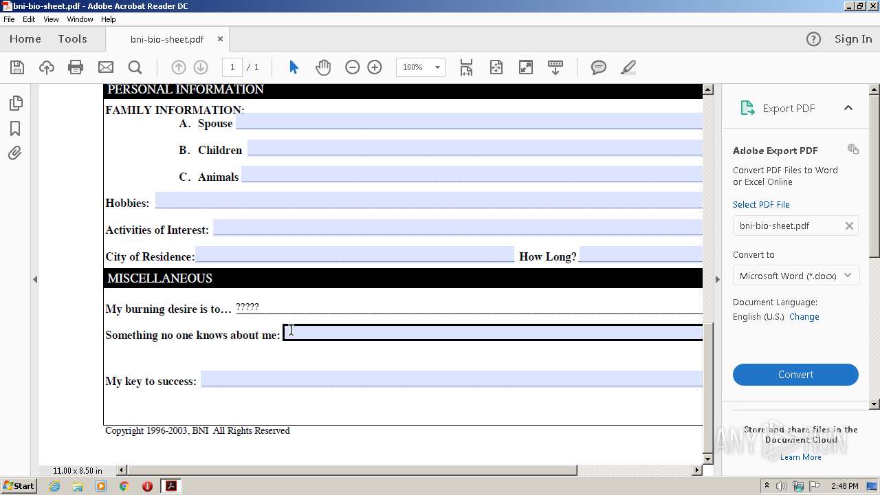
Task: Fit one full page icon
Action: tap(496, 67)
